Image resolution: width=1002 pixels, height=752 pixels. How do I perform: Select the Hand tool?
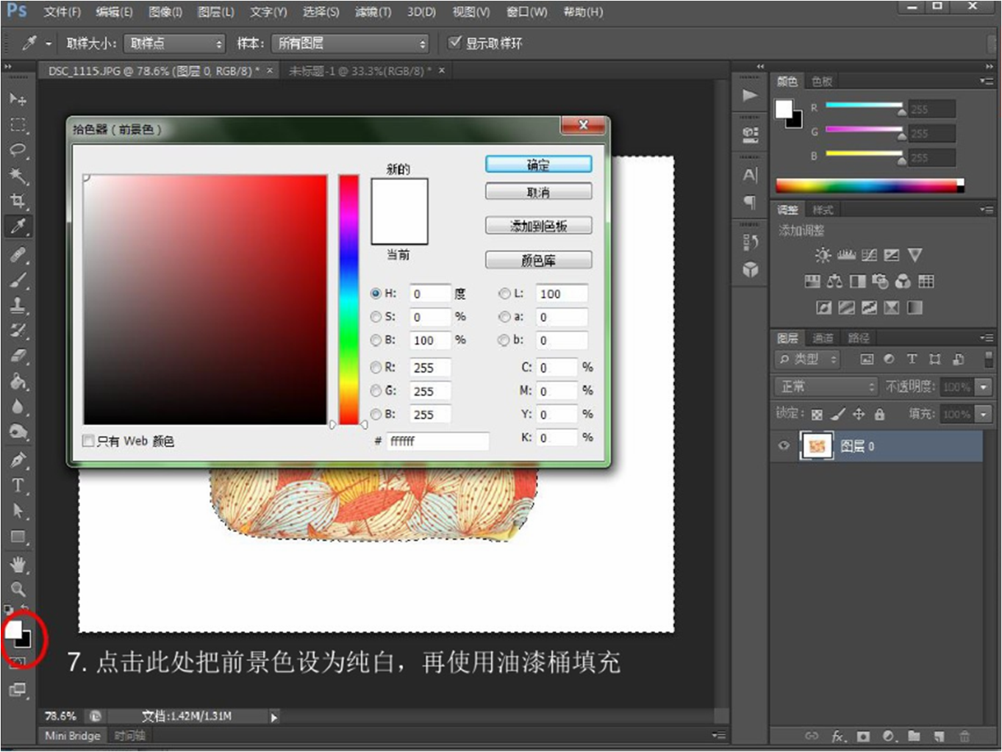[18, 564]
